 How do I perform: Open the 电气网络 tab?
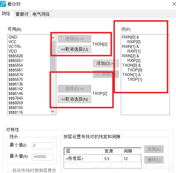41,14
